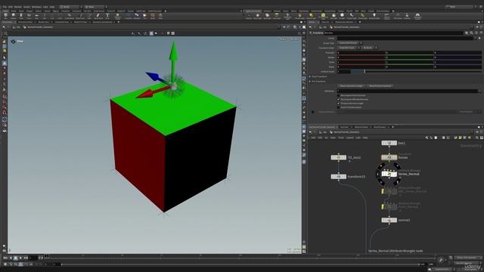Add an Environment Light from the shelf

point(323,16)
